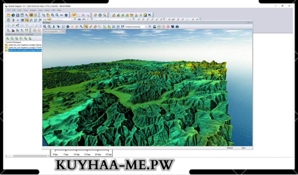
Task: Click the red X delete icon in main toolbar
Action: (x=83, y=15)
